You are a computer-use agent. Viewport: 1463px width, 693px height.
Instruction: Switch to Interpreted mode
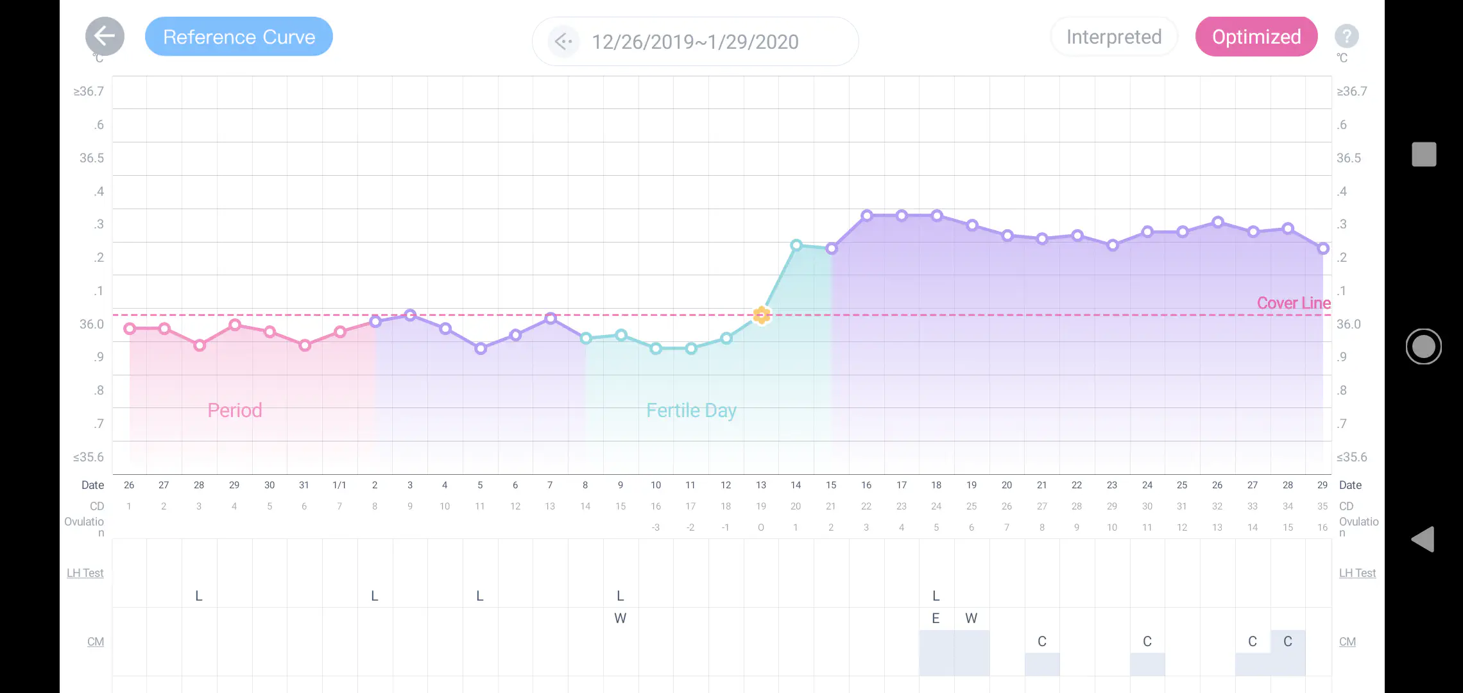coord(1113,37)
